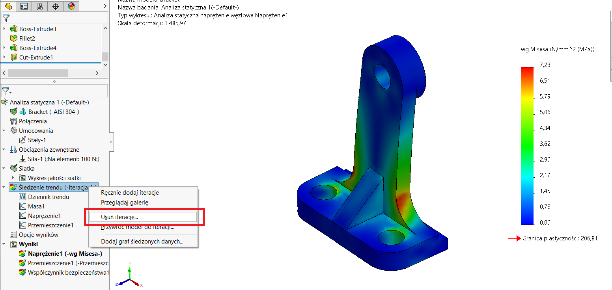
Task: Click the Granica plastyczności yield strength label
Action: tap(560, 238)
